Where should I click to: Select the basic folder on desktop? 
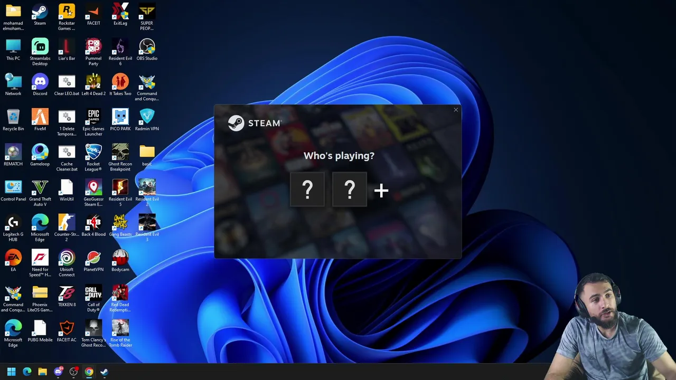tap(147, 156)
